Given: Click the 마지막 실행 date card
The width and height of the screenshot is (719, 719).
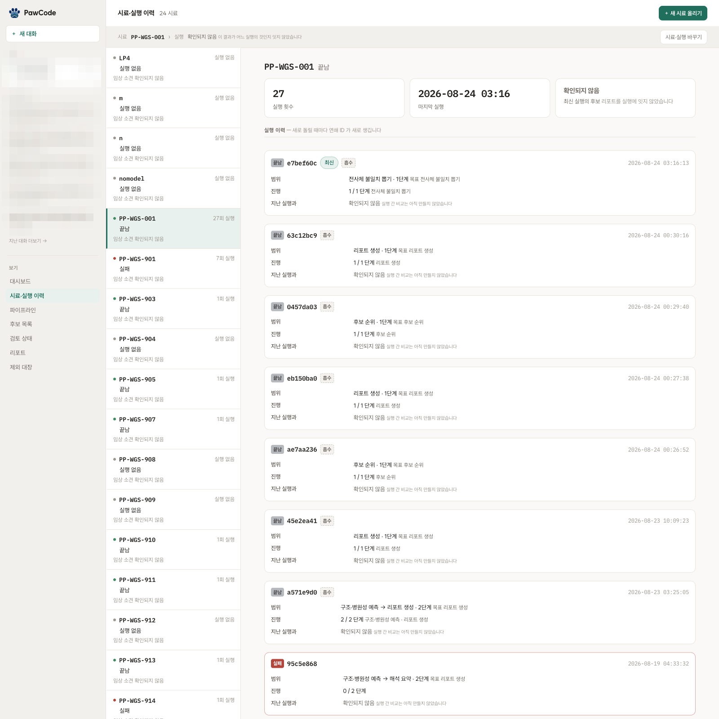Looking at the screenshot, I should (x=480, y=98).
